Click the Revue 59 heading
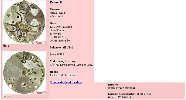The height and width of the screenshot is (100, 186). 56,2
